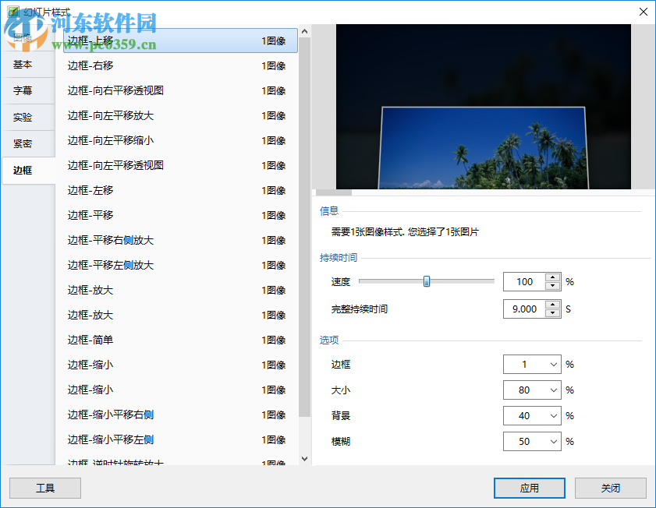
Task: Open the 背景 percentage dropdown
Action: [553, 415]
